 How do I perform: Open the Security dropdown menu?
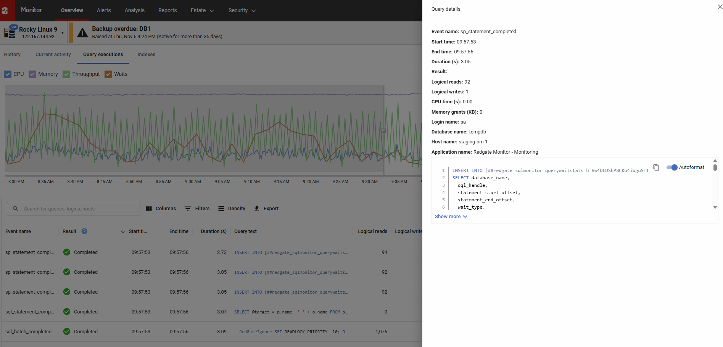(242, 10)
